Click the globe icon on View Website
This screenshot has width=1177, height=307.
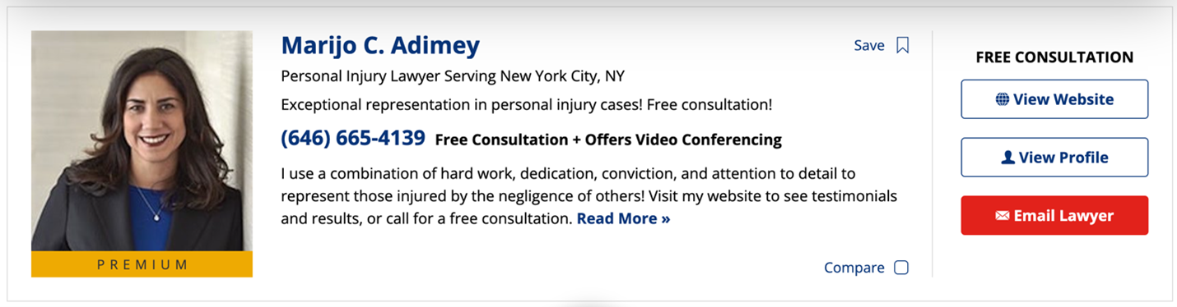1002,99
